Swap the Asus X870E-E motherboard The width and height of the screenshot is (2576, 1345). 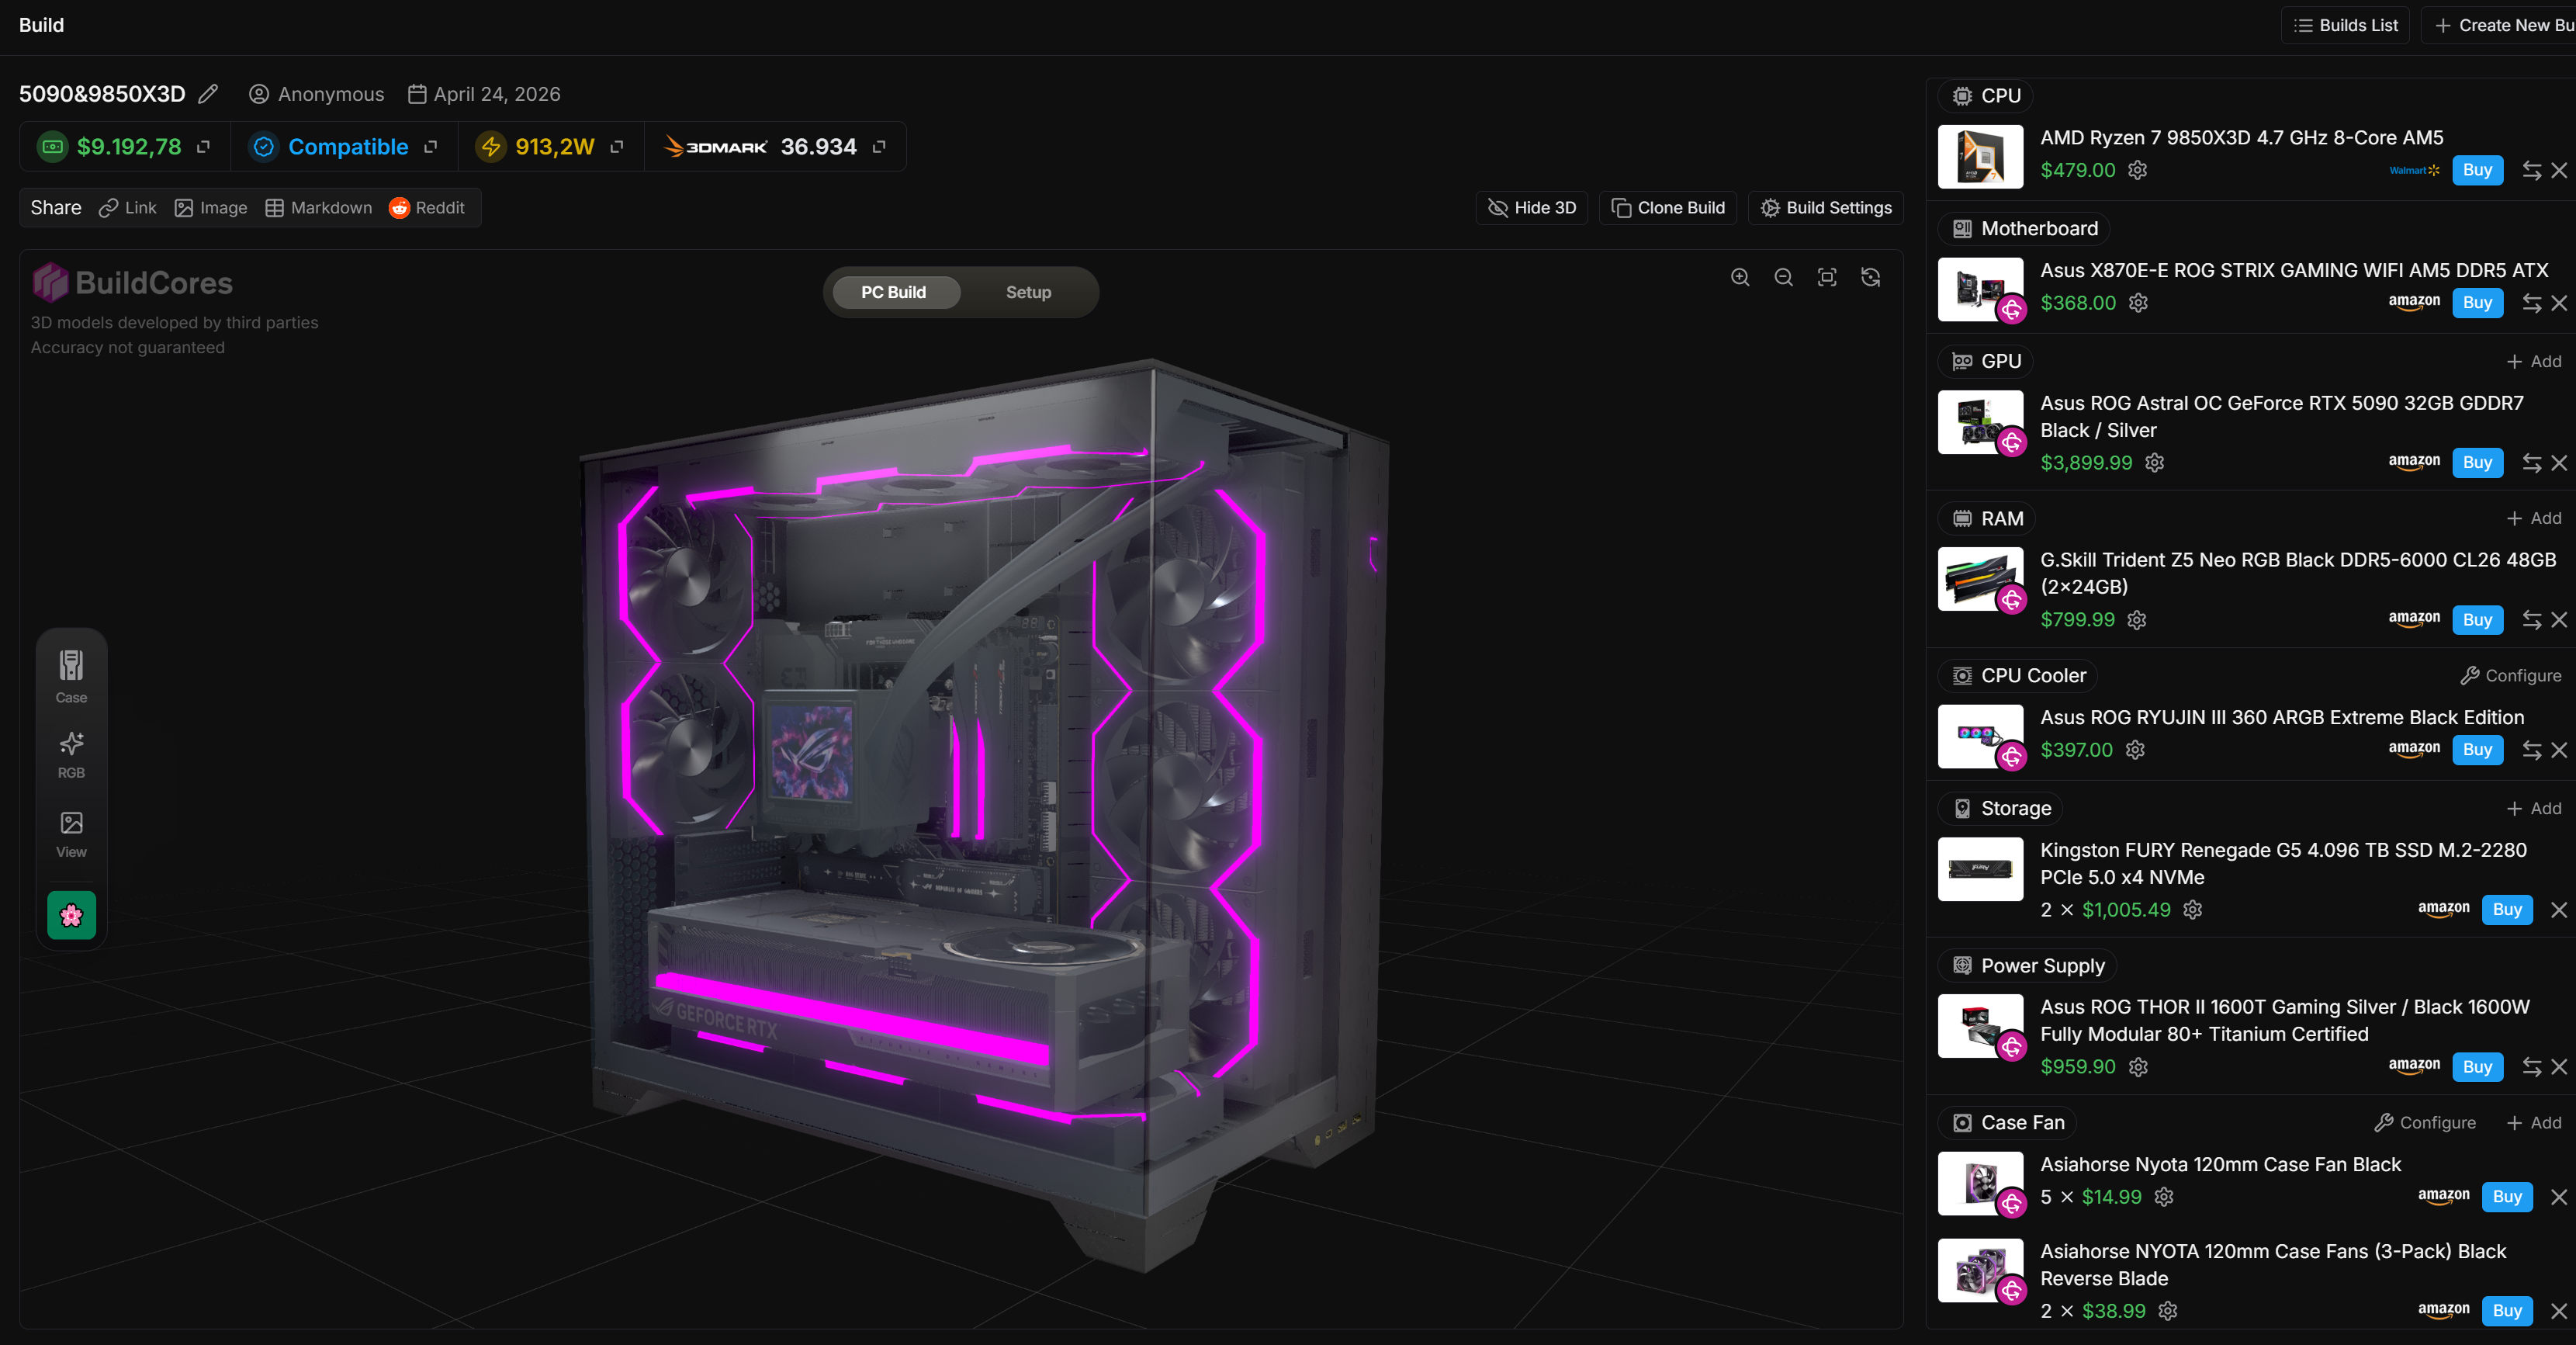(2531, 303)
